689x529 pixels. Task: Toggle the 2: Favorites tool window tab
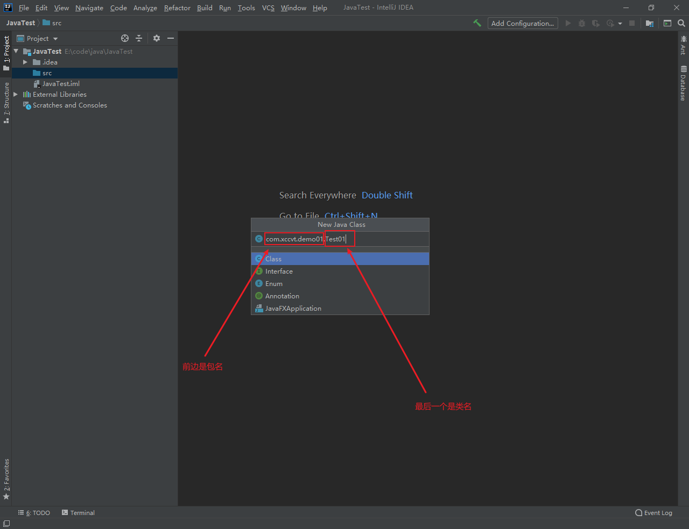[6, 480]
